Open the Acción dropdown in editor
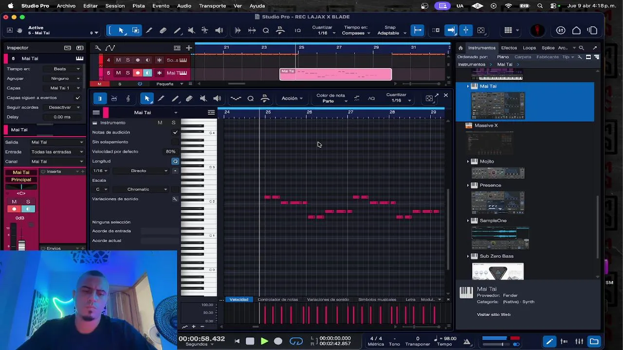Image resolution: width=623 pixels, height=350 pixels. [292, 99]
